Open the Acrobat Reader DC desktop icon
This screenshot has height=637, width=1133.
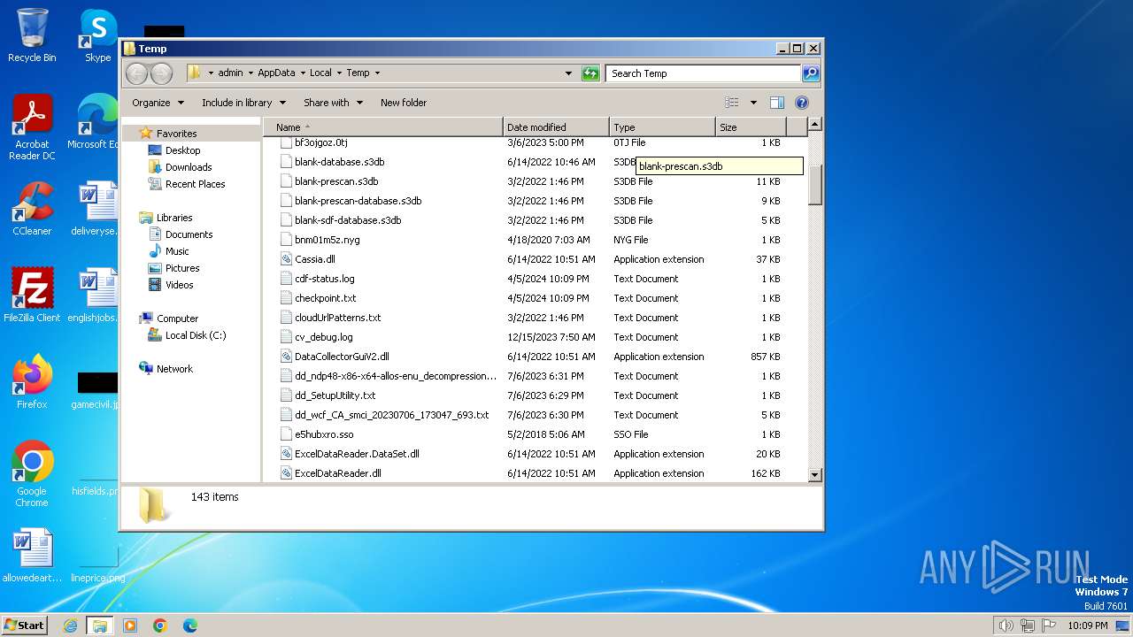click(32, 127)
